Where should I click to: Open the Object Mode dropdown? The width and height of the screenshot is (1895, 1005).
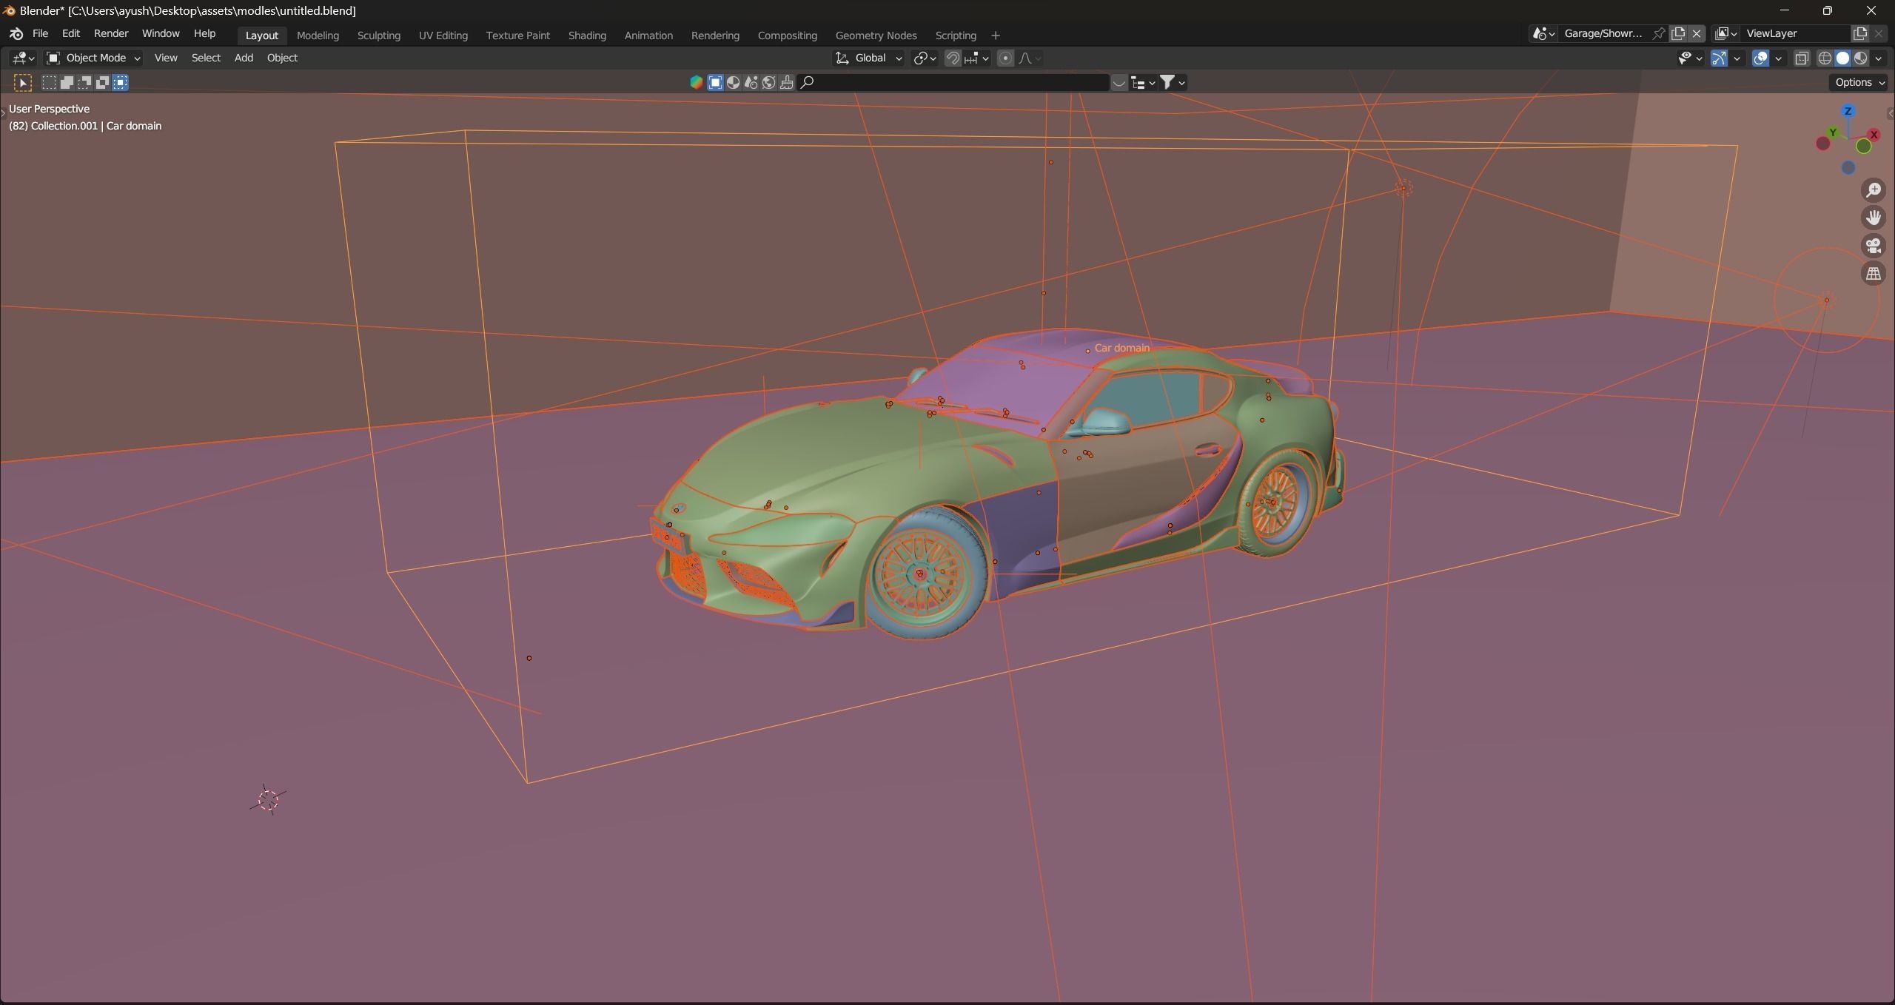[93, 58]
